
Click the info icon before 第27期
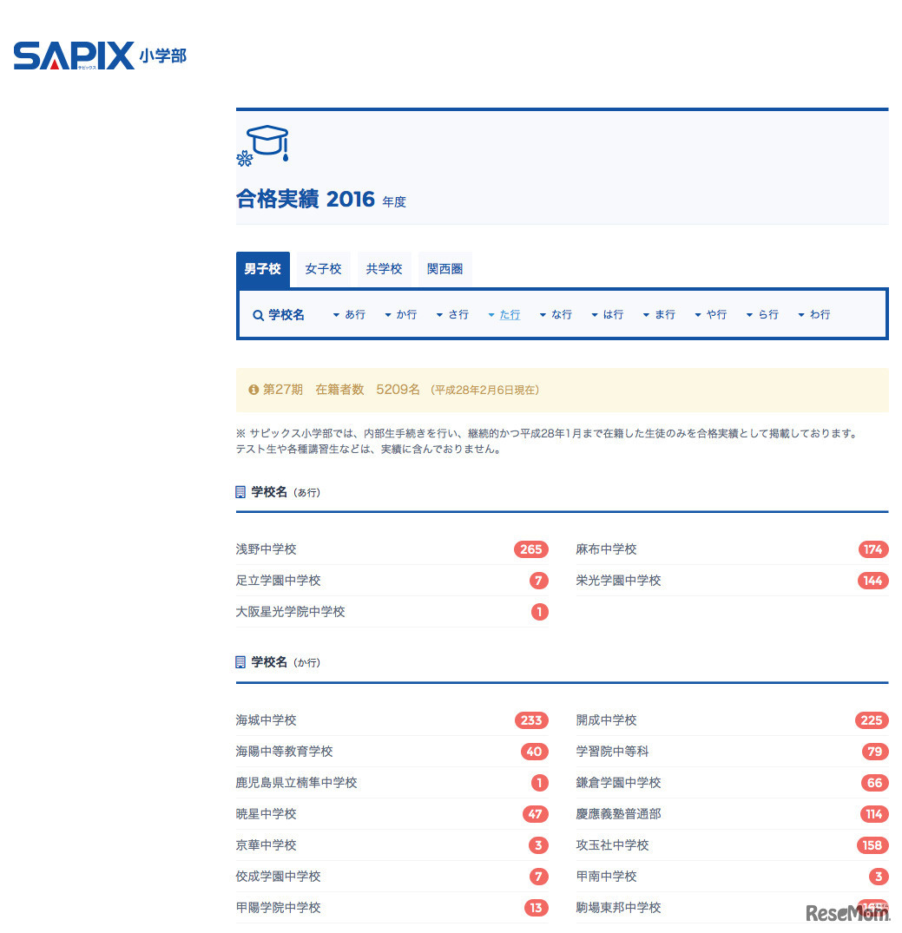coord(253,390)
